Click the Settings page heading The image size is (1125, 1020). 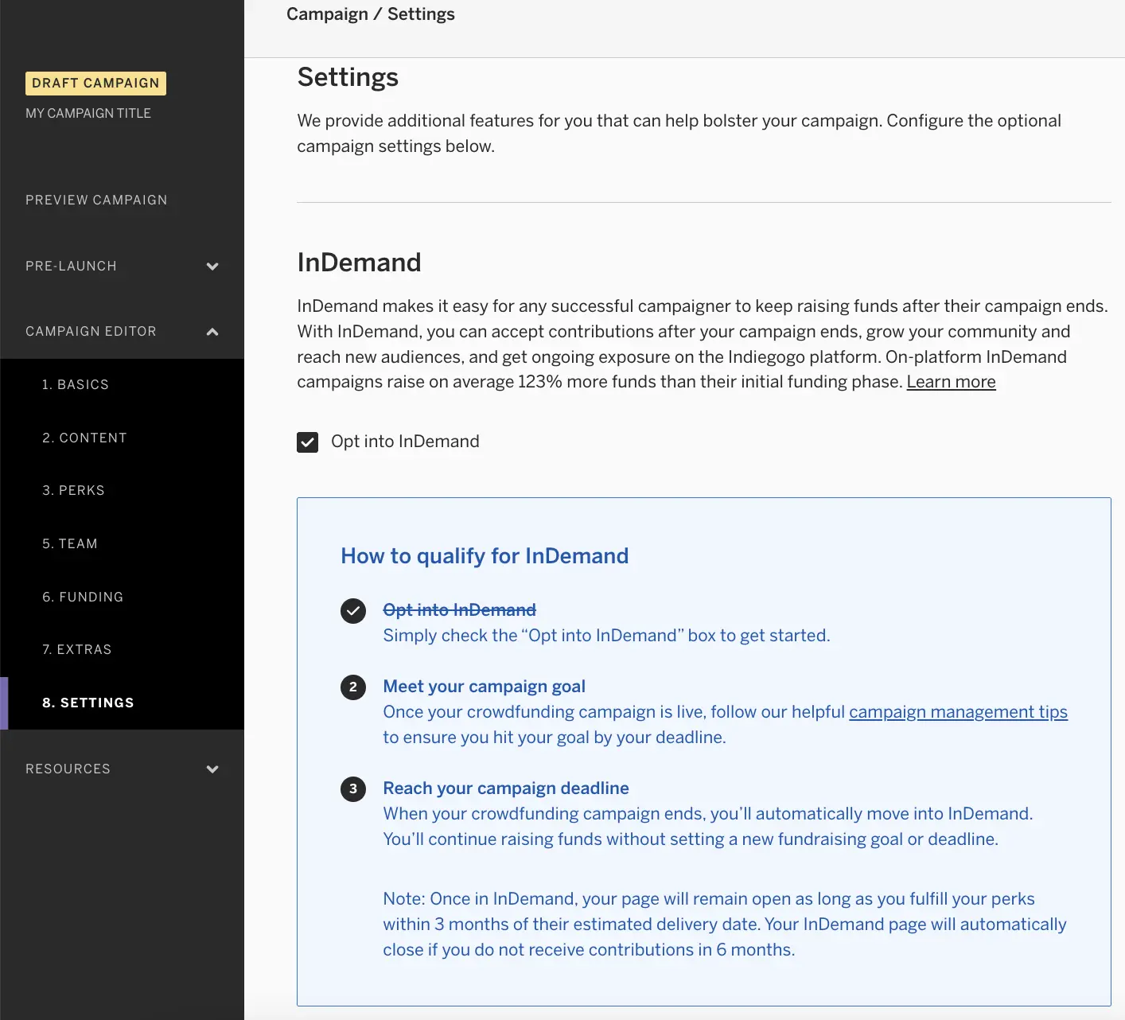tap(348, 77)
